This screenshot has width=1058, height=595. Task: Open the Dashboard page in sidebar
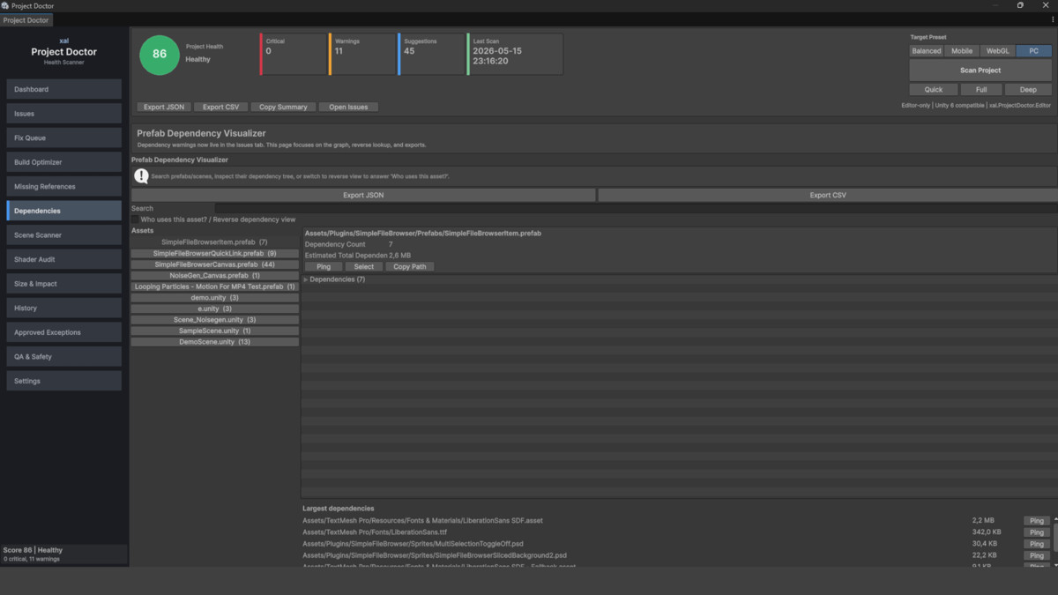point(64,89)
